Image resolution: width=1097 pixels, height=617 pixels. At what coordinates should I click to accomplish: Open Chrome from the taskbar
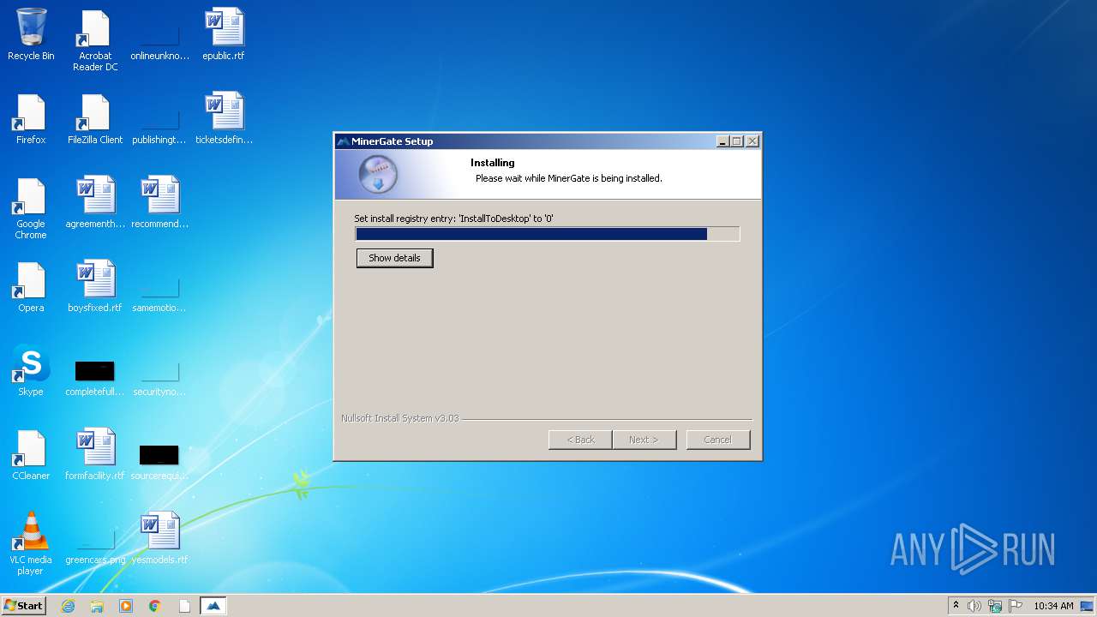coord(155,606)
